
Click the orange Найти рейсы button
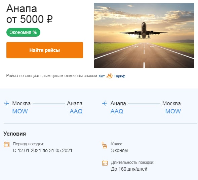tap(45, 50)
